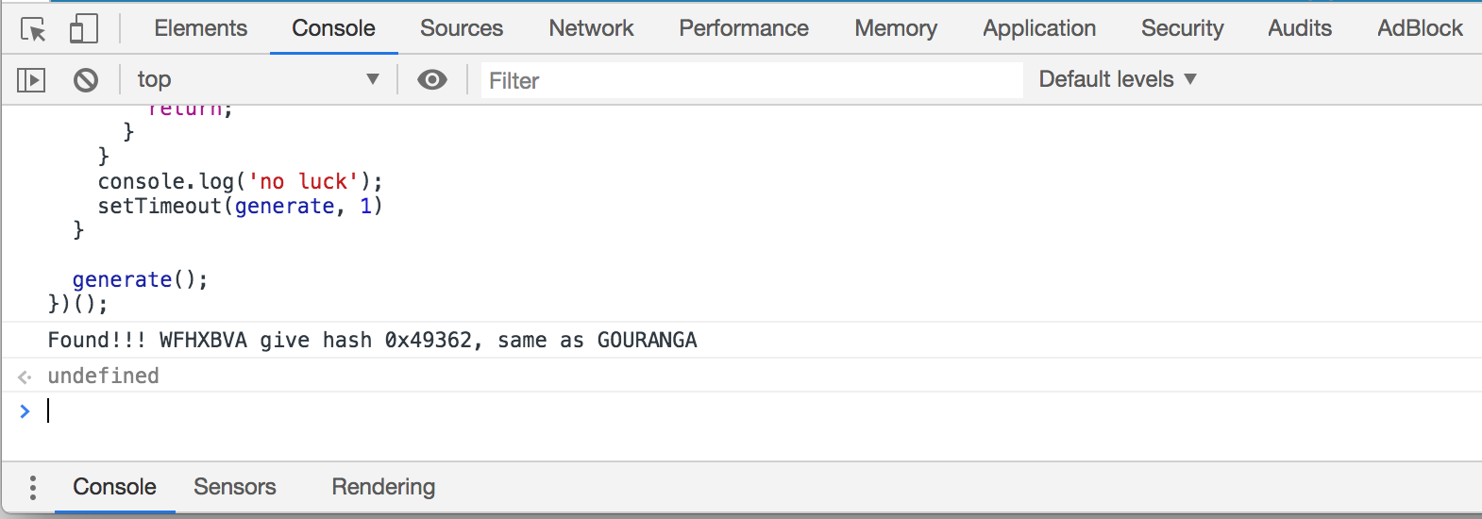Activate the inspect element picker icon

(x=33, y=29)
